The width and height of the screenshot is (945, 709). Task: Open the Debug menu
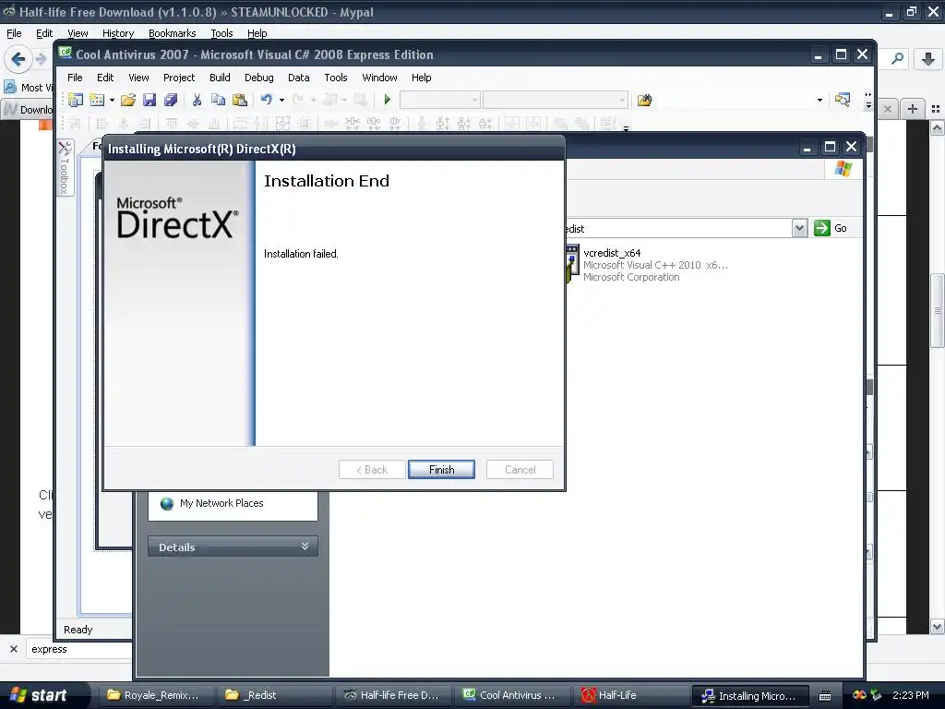pos(259,78)
